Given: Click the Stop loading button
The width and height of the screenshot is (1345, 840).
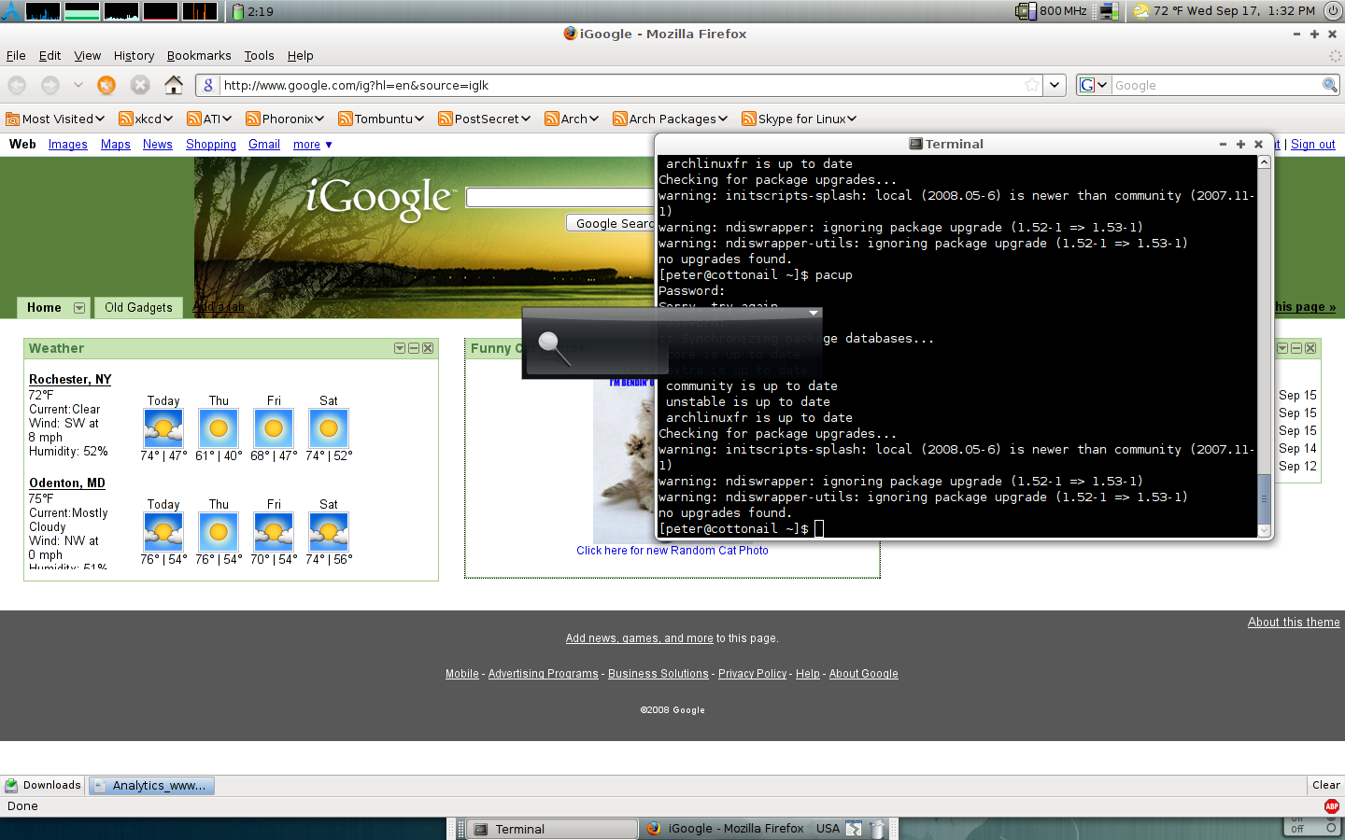Looking at the screenshot, I should [140, 85].
